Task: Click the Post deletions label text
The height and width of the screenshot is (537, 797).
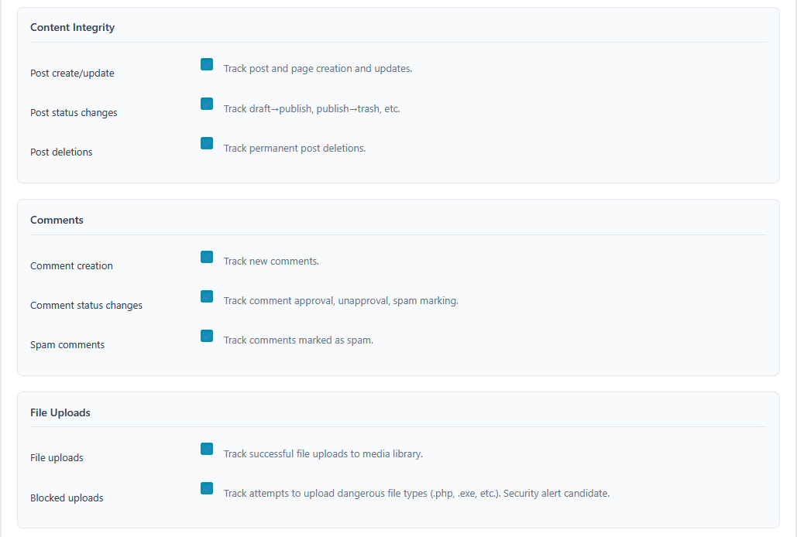Action: [61, 152]
